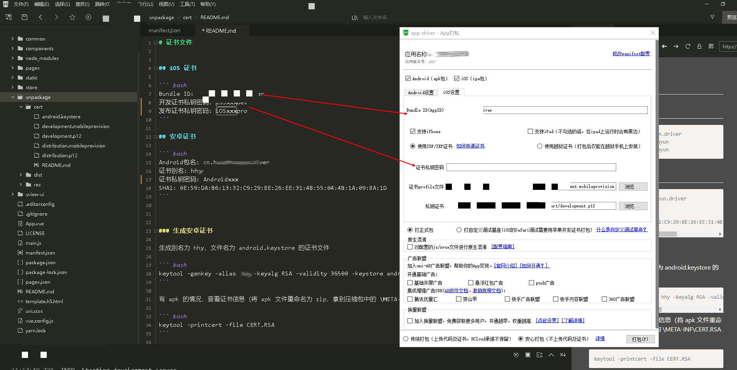The image size is (737, 370).
Task: Click the save file icon in toolbar
Action: 25,17
